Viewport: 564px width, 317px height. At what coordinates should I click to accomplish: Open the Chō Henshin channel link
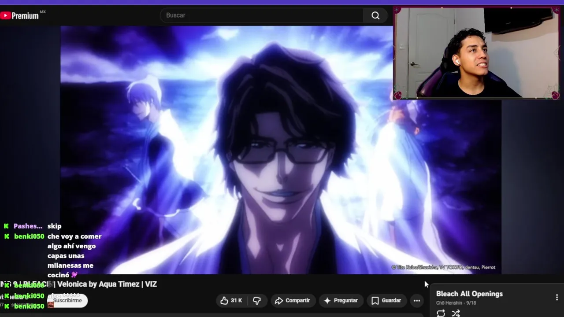450,303
